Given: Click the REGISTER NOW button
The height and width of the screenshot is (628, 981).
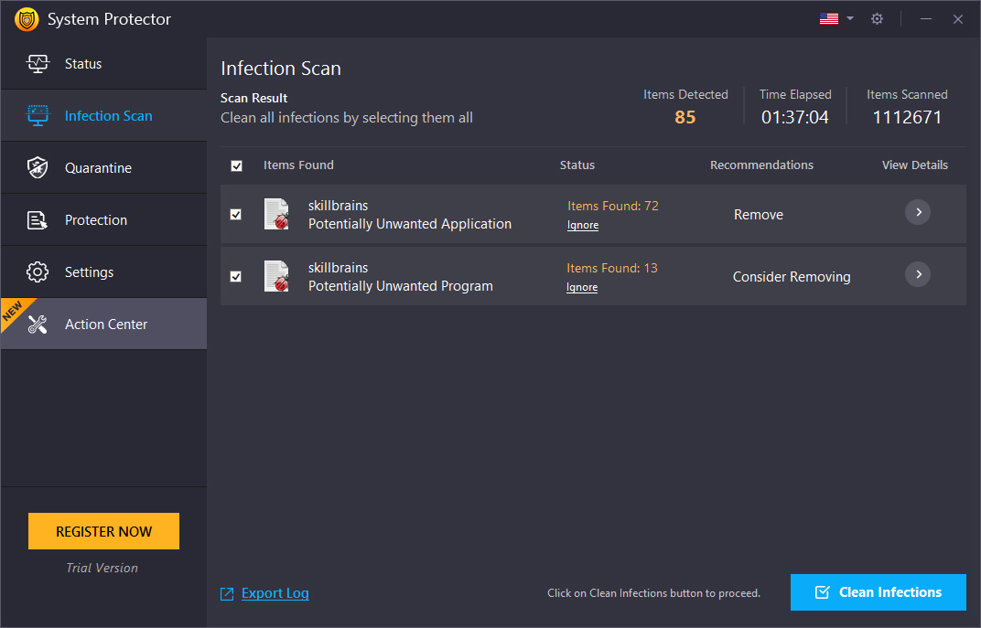Looking at the screenshot, I should point(103,531).
